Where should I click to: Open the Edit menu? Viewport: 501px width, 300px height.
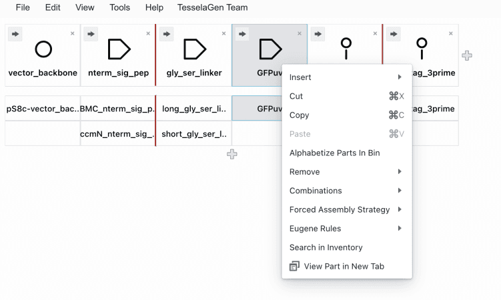(53, 7)
